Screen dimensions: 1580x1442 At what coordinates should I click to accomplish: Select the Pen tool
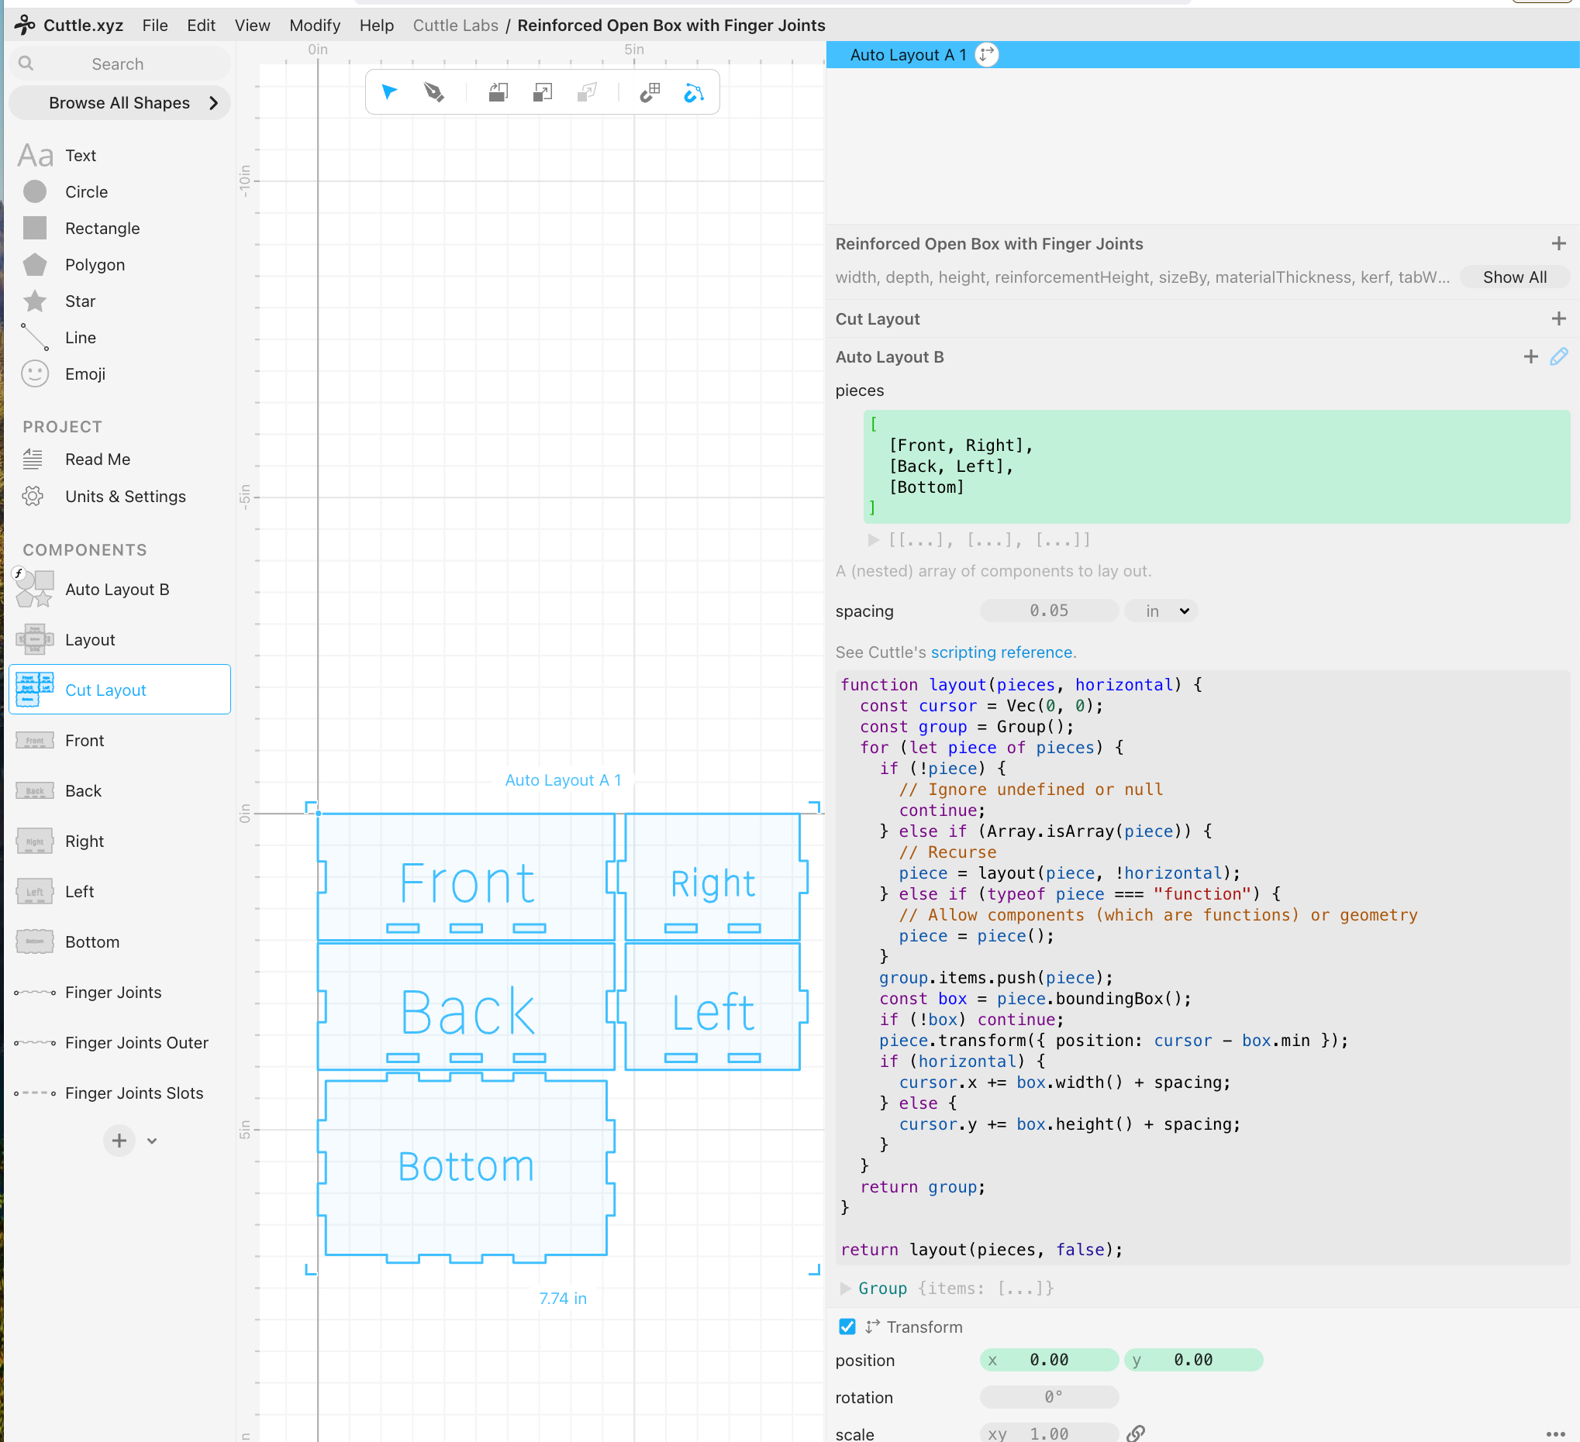coord(433,92)
